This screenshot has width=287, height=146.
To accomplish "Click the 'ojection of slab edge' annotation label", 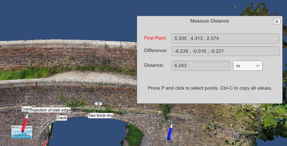I will [x=51, y=110].
